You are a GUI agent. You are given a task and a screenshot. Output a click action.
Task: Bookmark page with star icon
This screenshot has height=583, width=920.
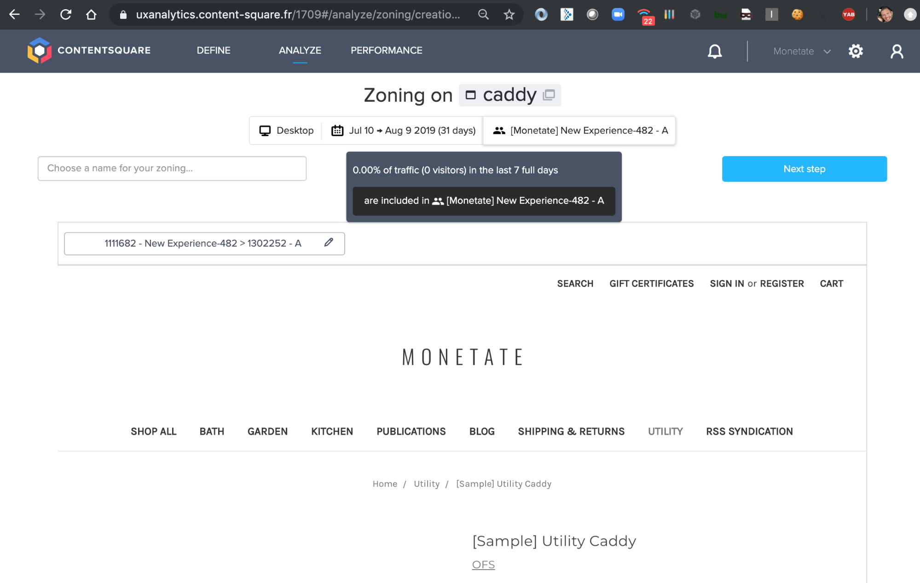(x=509, y=15)
